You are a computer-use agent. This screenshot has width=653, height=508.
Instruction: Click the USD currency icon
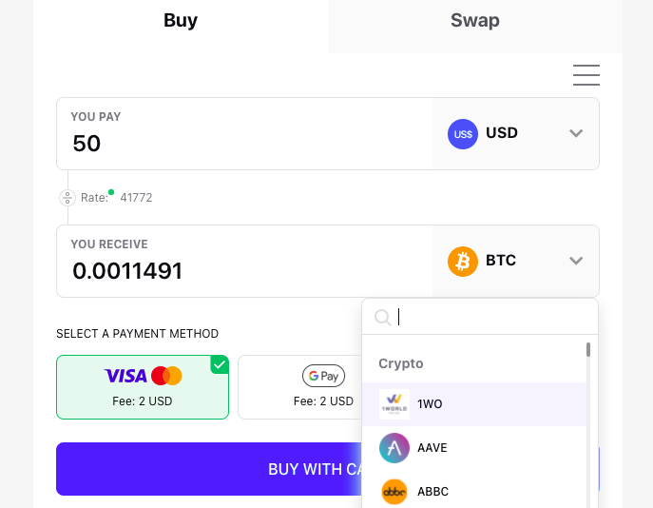click(x=463, y=133)
